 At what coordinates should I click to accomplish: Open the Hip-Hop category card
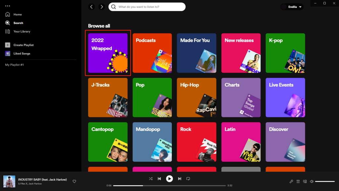point(197,97)
